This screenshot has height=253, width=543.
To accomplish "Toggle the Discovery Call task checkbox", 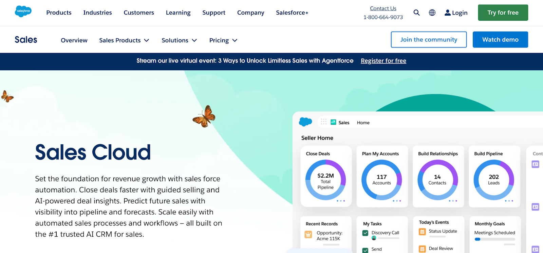I will coord(365,233).
